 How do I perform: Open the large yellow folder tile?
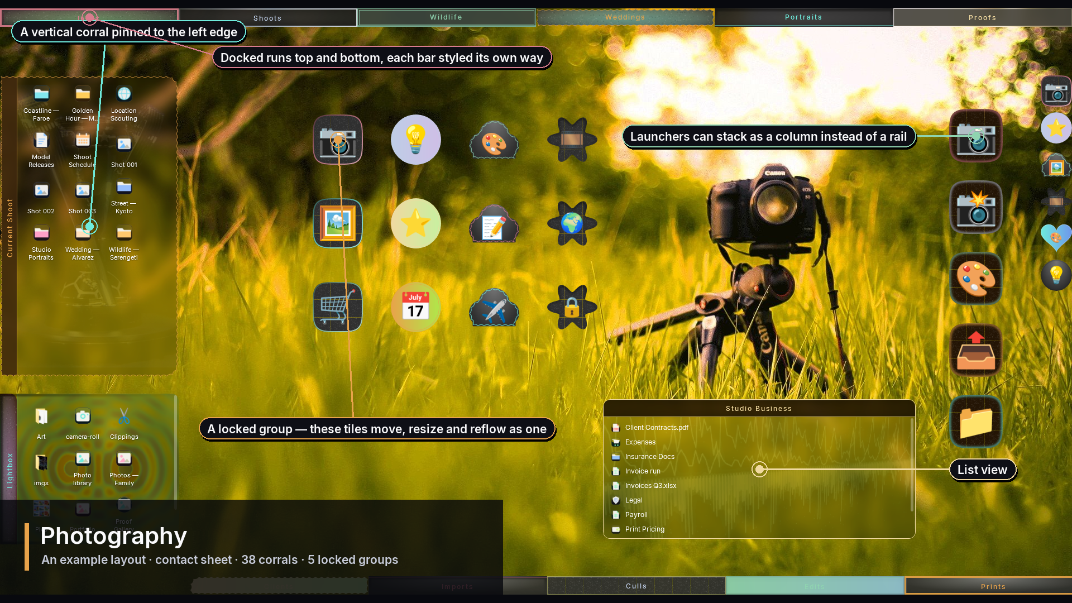[x=976, y=422]
